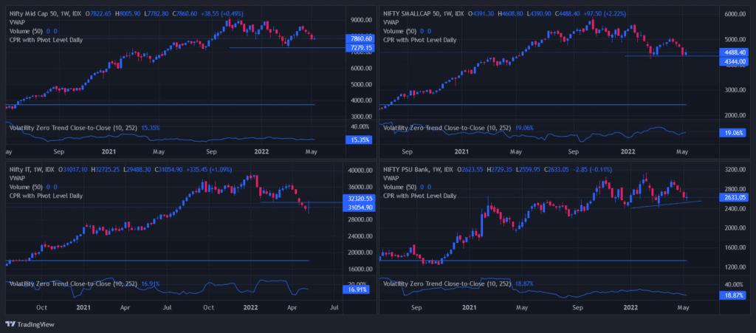Click 2022 on SMALLCAP time axis
The height and width of the screenshot is (333, 756).
point(628,152)
